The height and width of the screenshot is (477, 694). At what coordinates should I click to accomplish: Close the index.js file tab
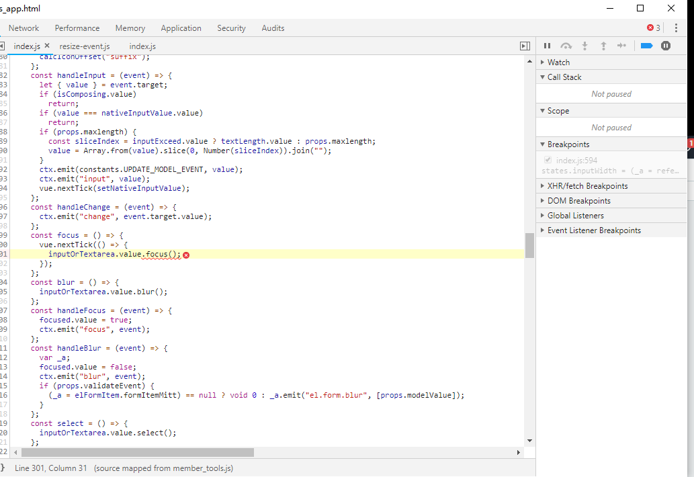[47, 46]
